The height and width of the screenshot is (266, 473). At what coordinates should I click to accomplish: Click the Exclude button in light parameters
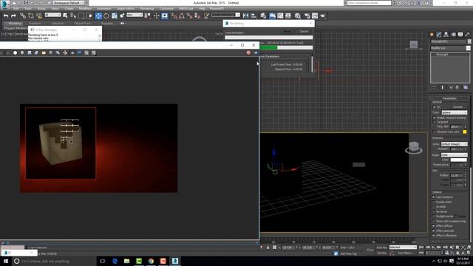click(457, 107)
